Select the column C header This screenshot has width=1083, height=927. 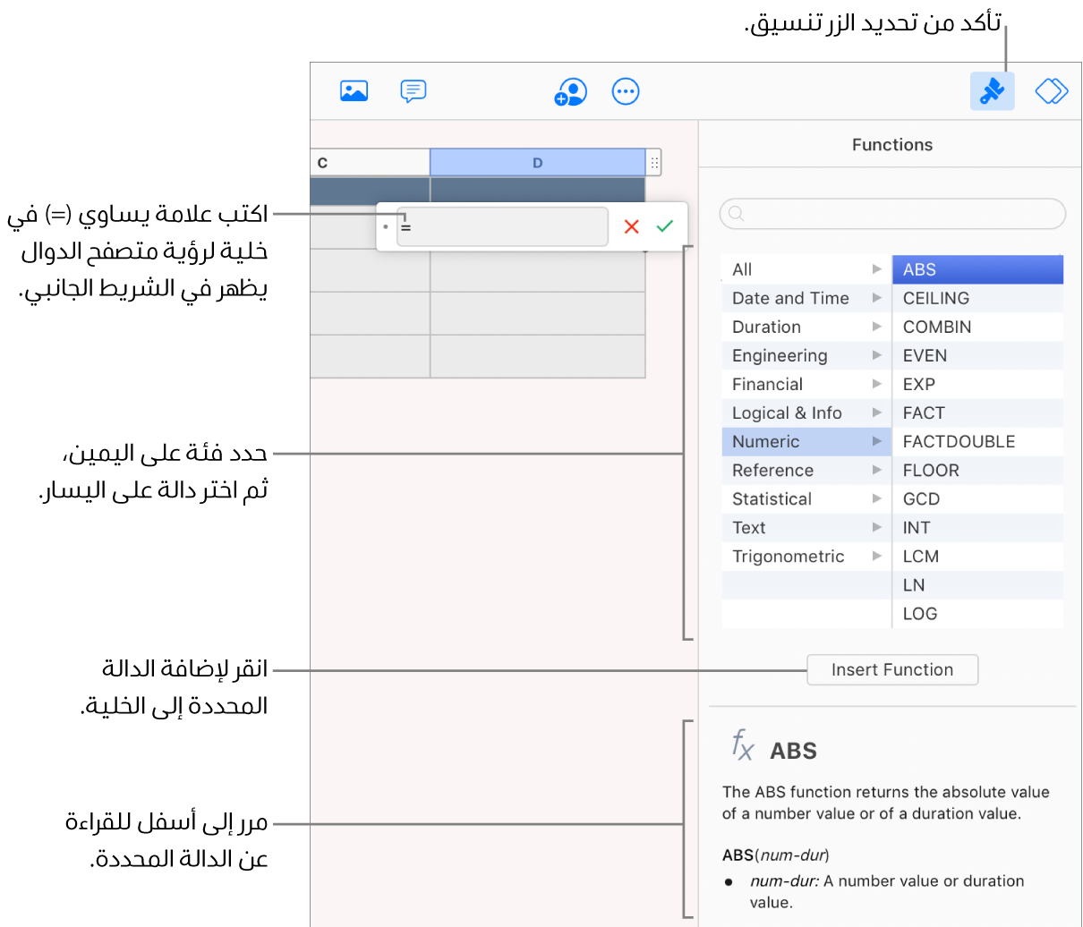(371, 163)
